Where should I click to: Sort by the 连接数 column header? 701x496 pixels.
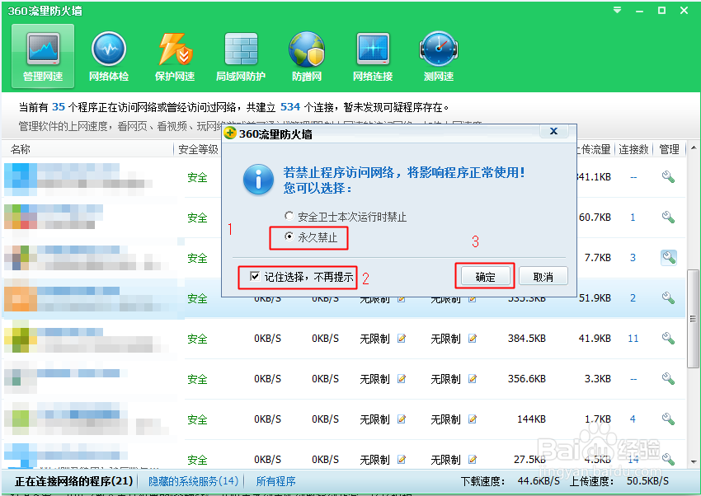tap(633, 149)
